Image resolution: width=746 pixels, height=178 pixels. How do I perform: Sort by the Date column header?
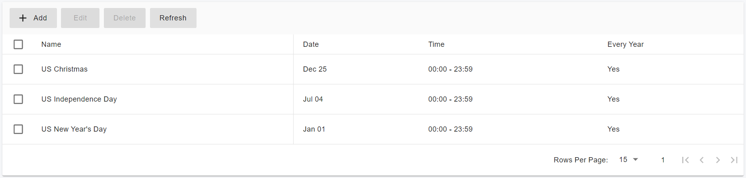(311, 44)
